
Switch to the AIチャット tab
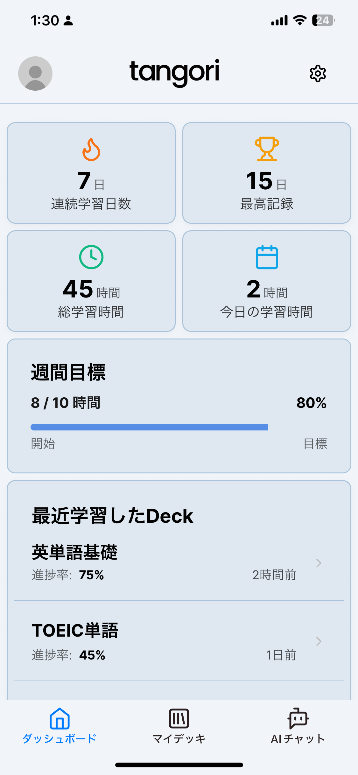coord(298,738)
